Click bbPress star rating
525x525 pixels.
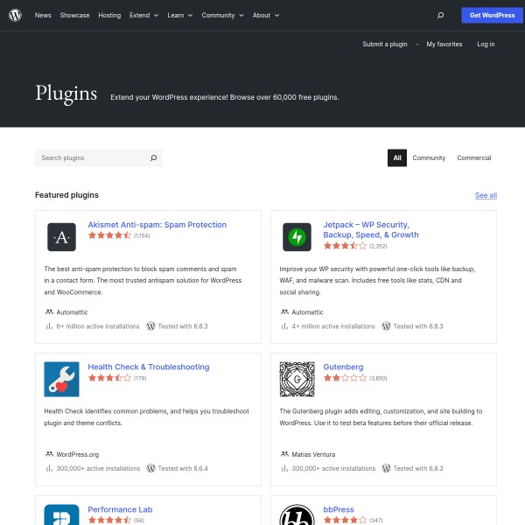click(x=345, y=520)
